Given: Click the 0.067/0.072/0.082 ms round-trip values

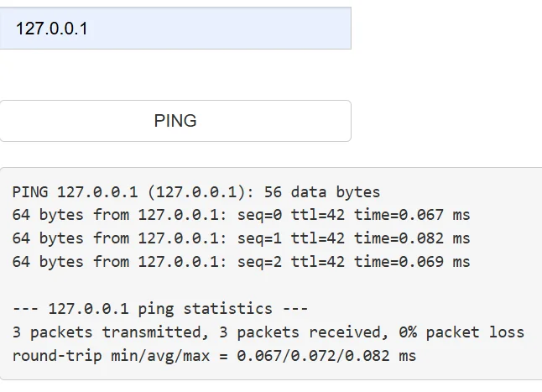Looking at the screenshot, I should coord(326,356).
